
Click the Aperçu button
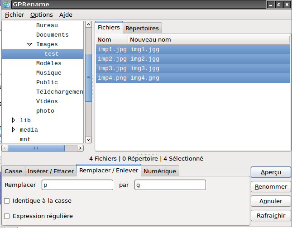(271, 172)
